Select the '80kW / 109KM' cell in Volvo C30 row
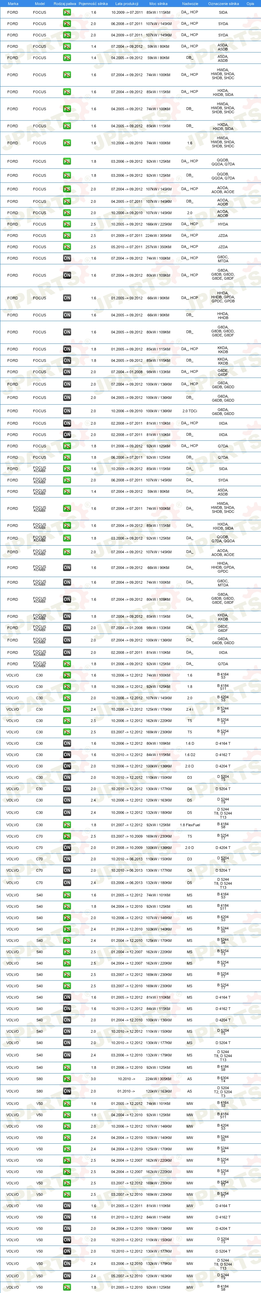This screenshot has height=1293, width=261. coord(158,743)
